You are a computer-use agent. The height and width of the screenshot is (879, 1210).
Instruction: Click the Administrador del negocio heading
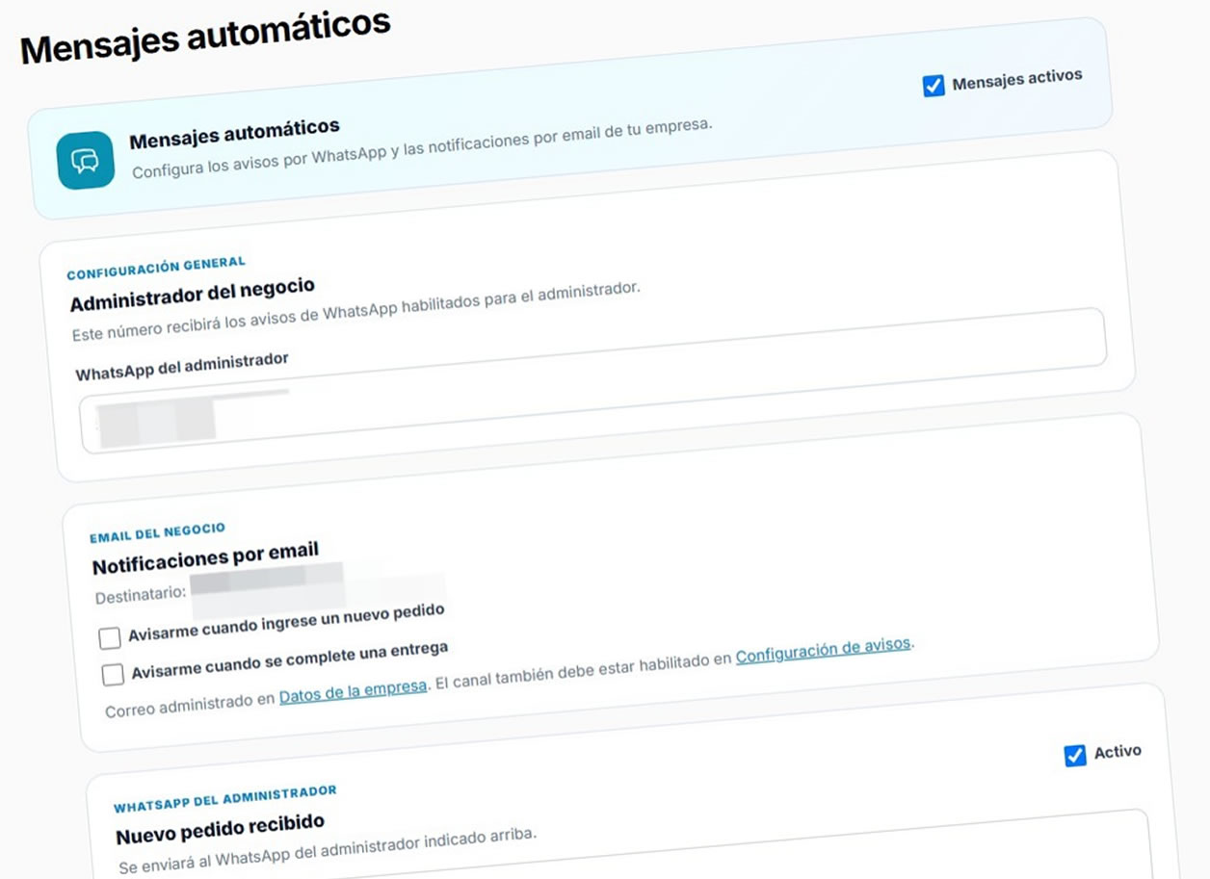tap(193, 296)
